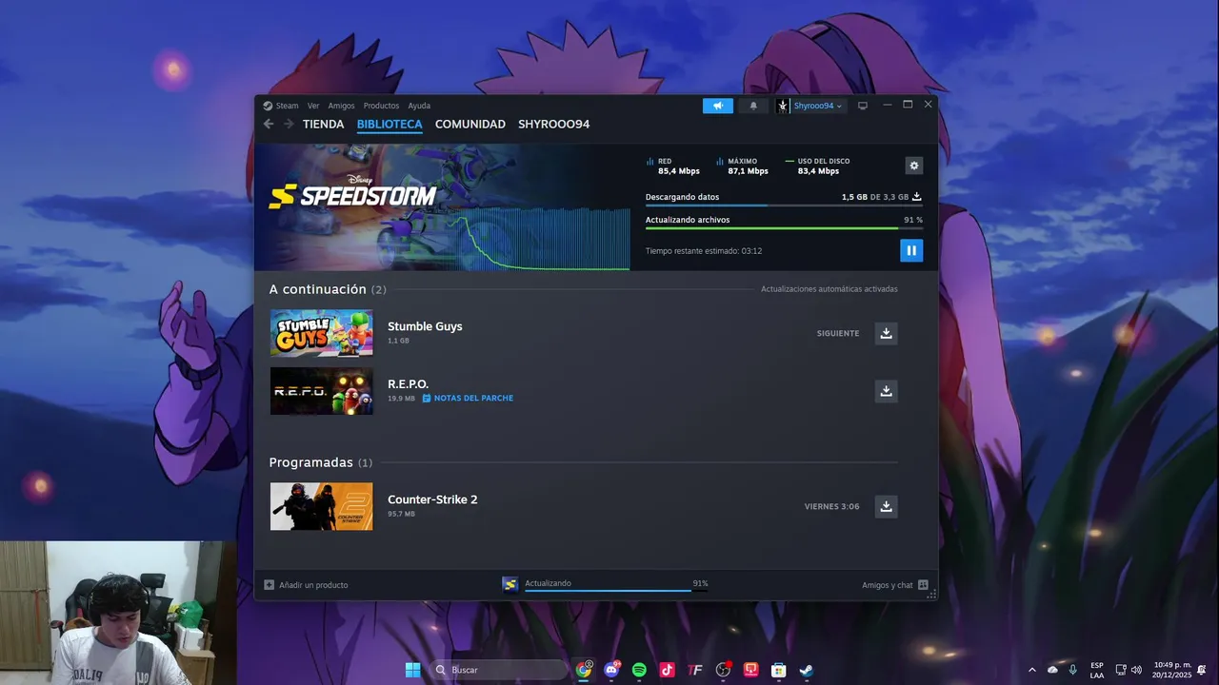Image resolution: width=1219 pixels, height=685 pixels.
Task: Switch to the COMUNIDAD tab
Action: coord(470,125)
